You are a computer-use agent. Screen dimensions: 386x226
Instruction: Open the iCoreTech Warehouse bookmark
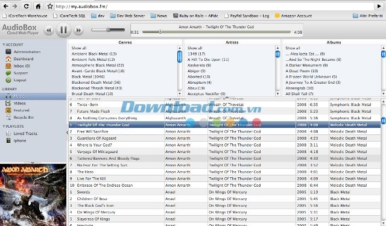pos(25,16)
